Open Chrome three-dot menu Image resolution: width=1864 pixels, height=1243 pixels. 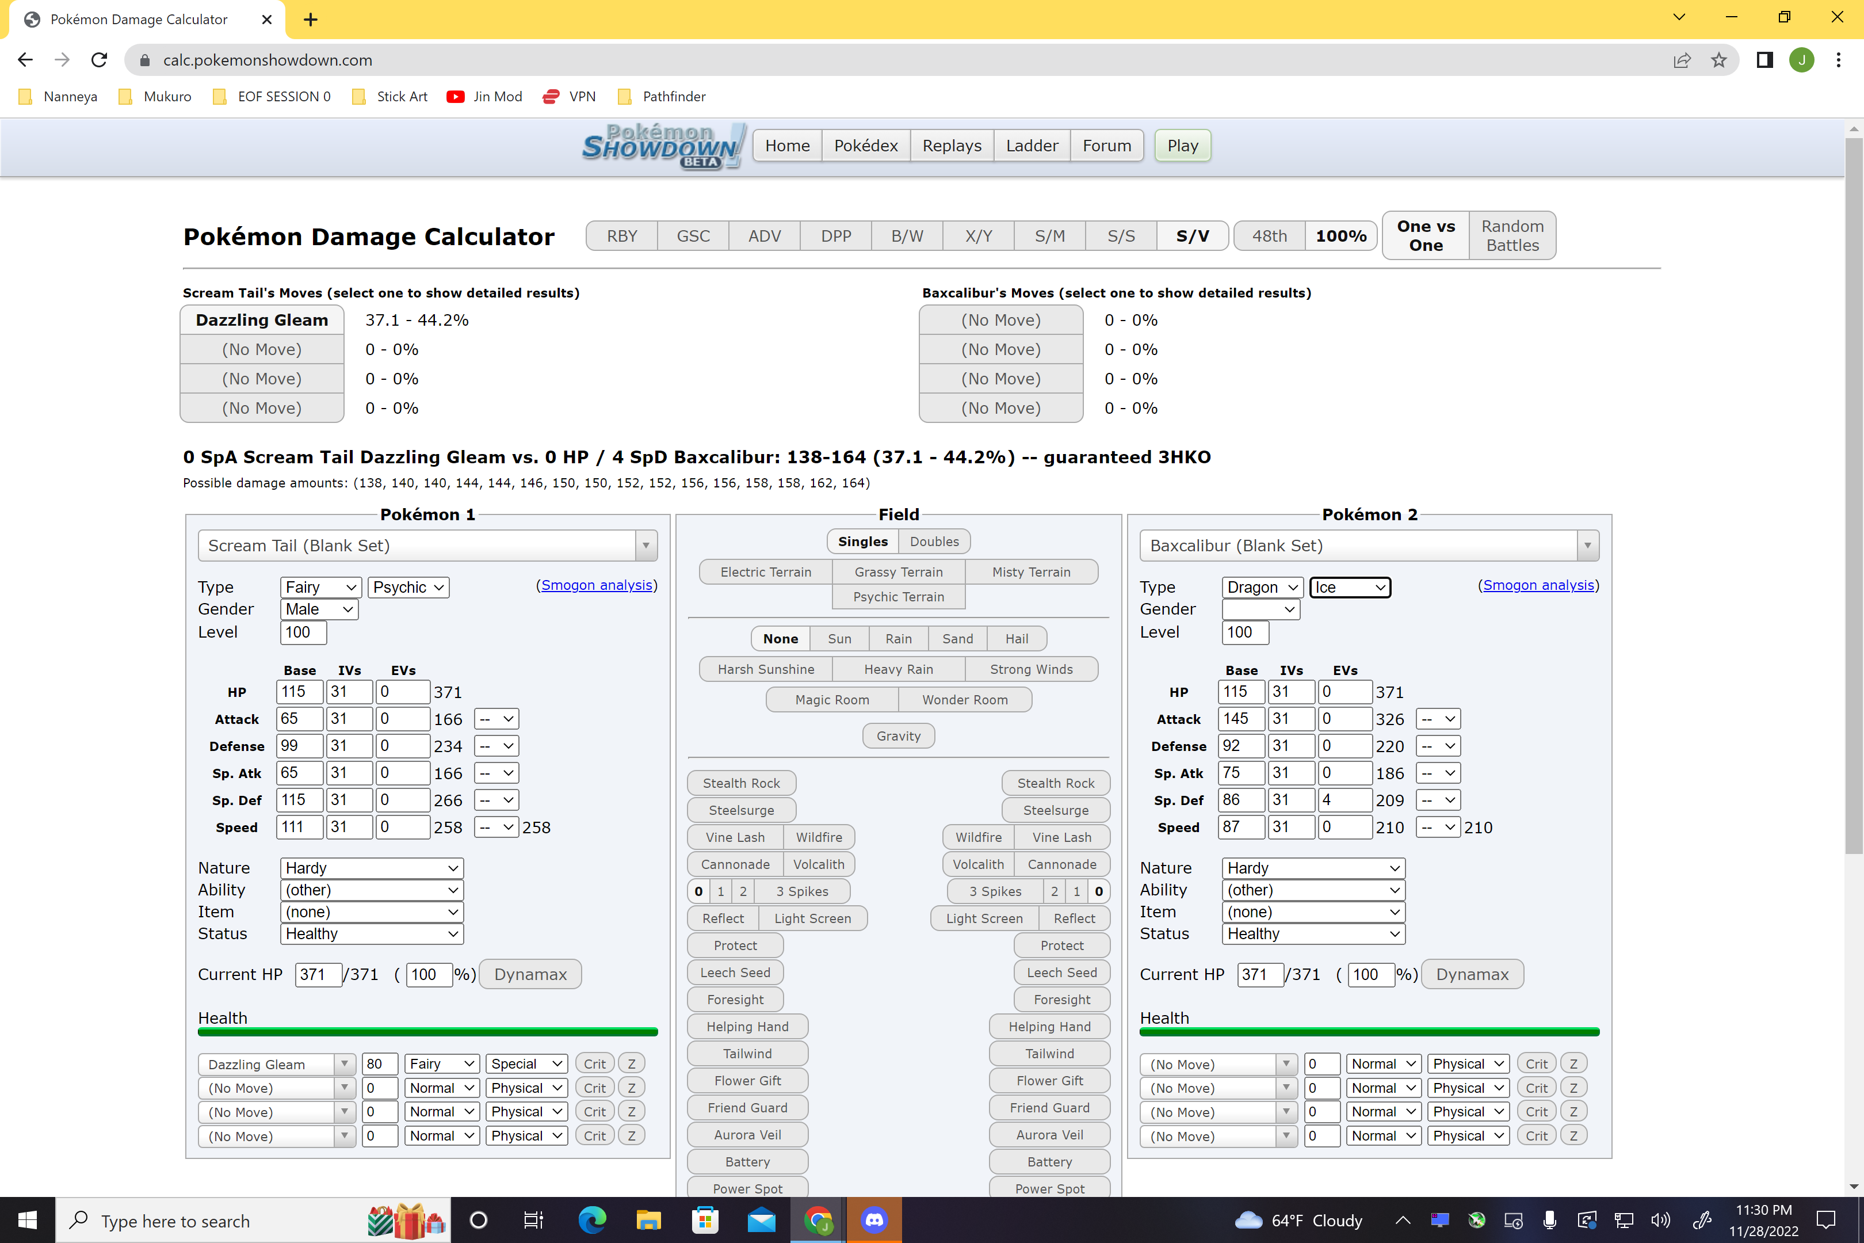click(x=1839, y=60)
